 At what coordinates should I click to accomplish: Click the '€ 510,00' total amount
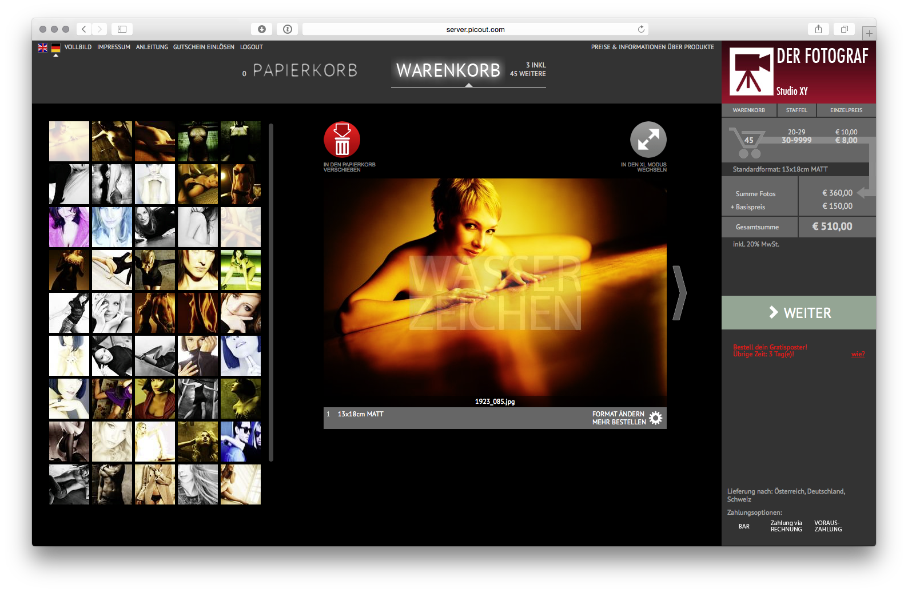pyautogui.click(x=833, y=227)
